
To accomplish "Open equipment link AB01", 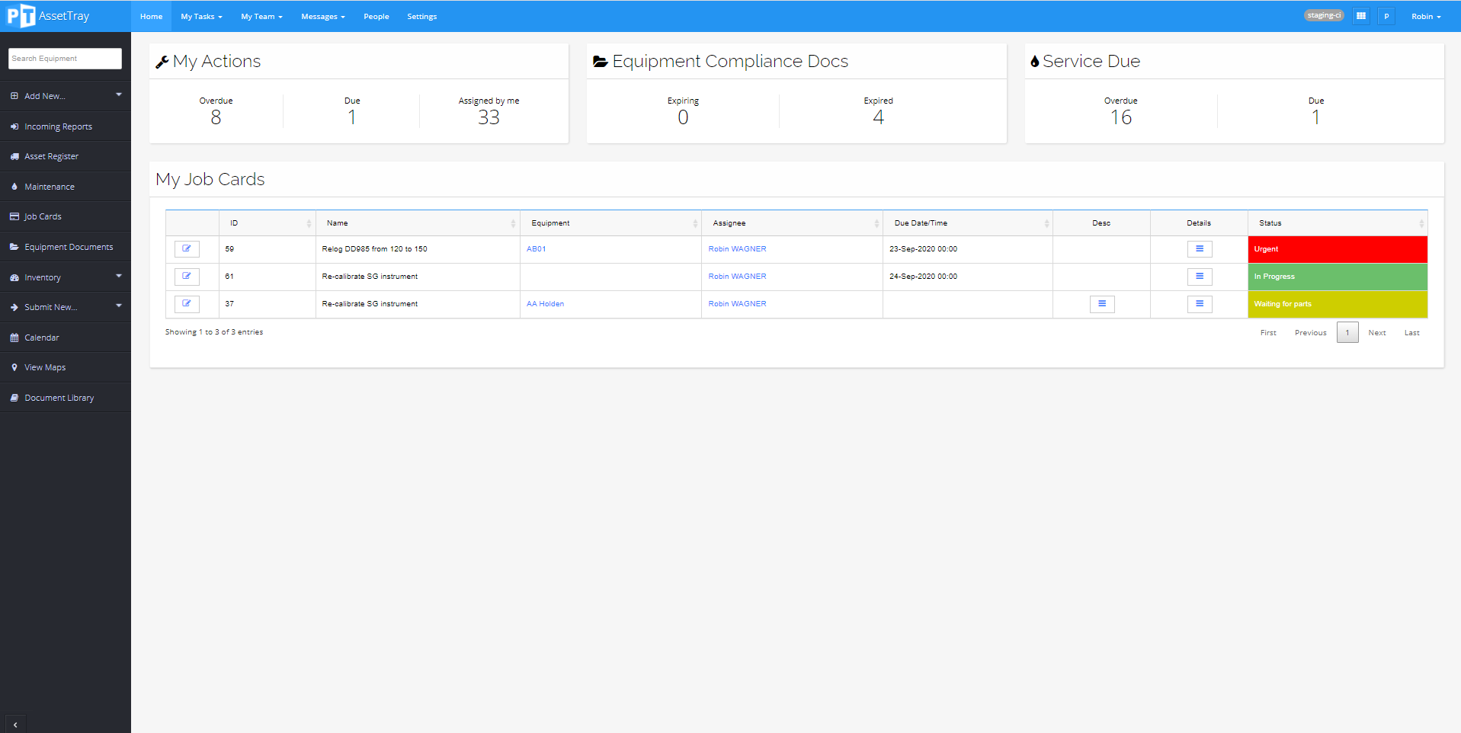I will click(x=536, y=249).
